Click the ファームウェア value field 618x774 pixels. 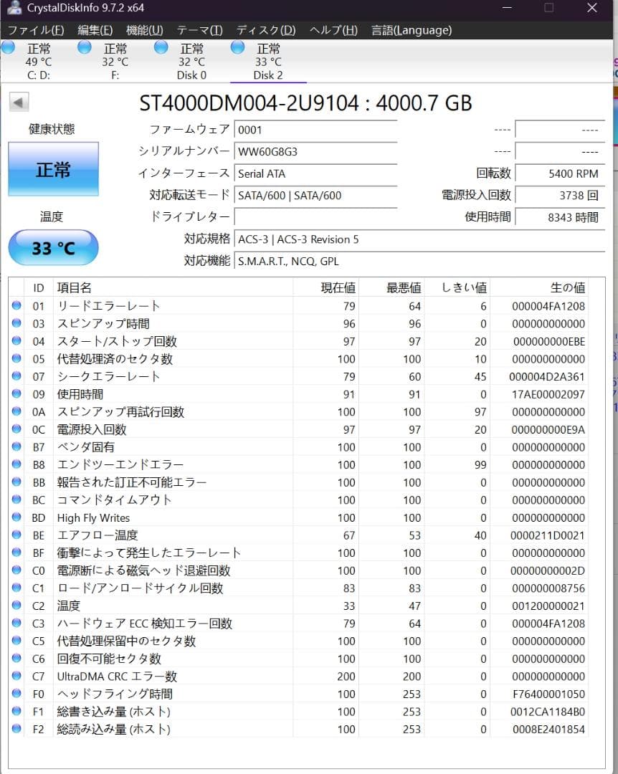[x=315, y=130]
